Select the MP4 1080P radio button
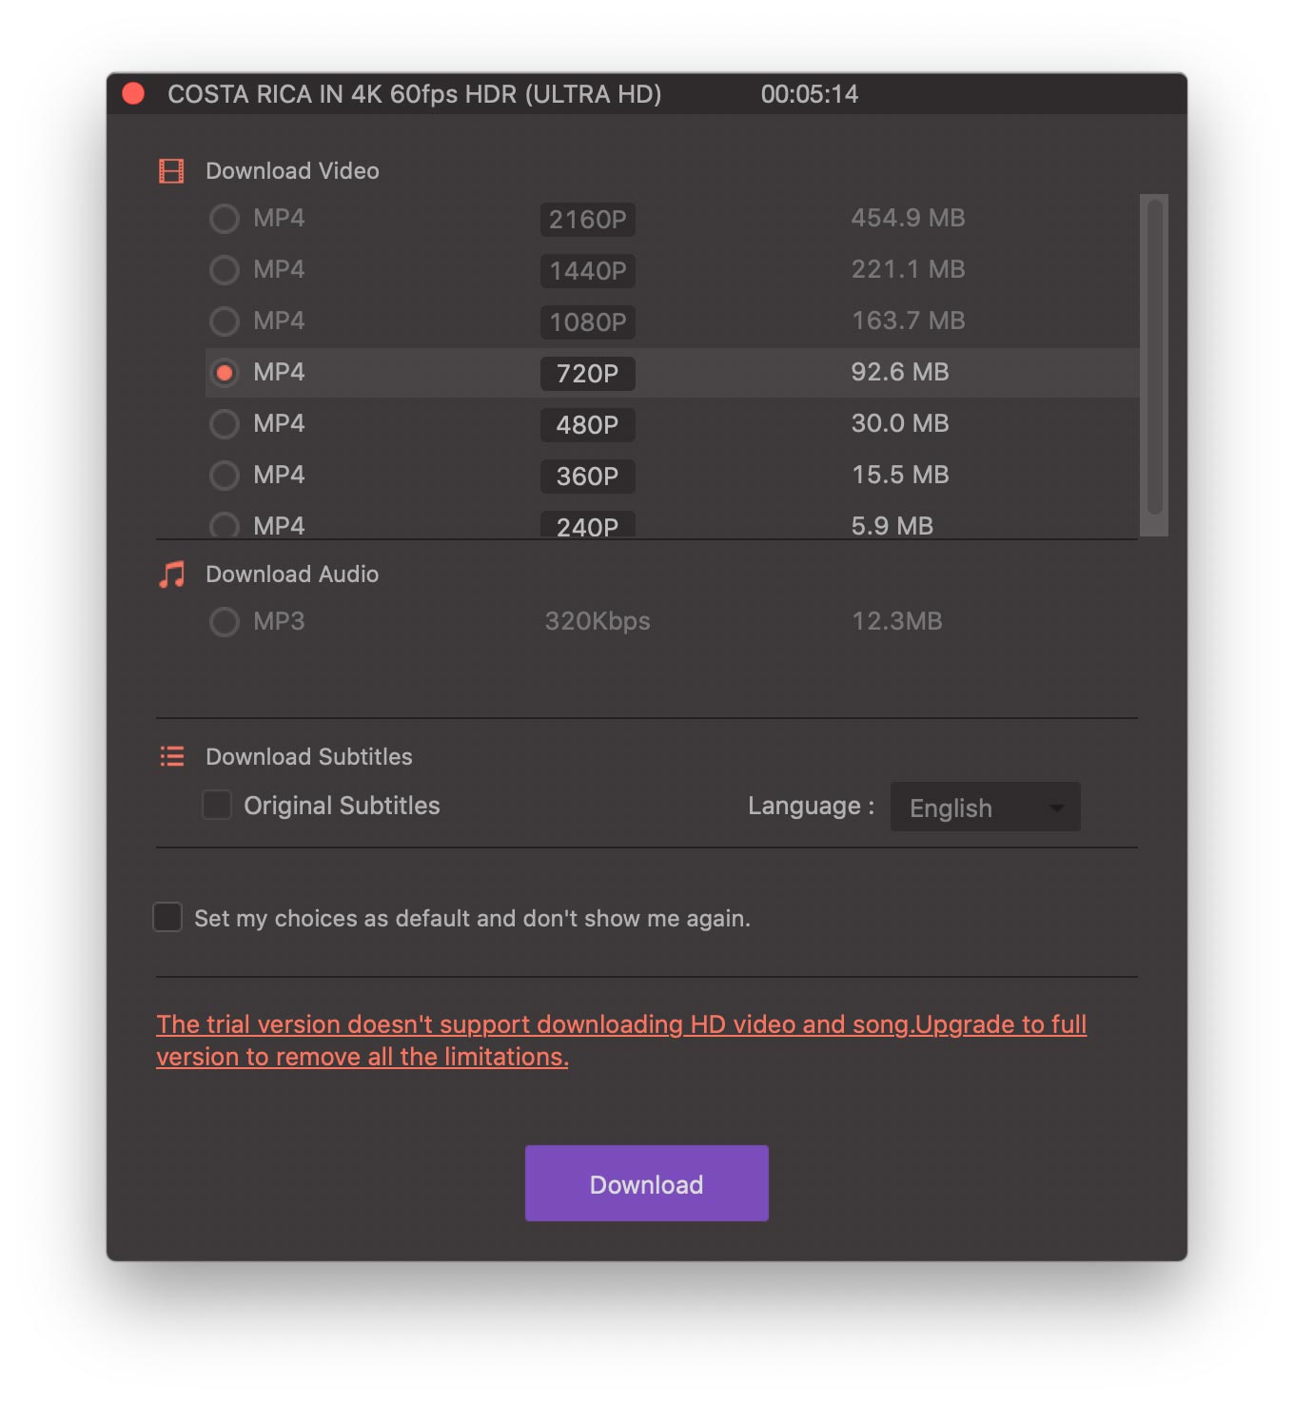This screenshot has height=1402, width=1294. click(x=225, y=321)
